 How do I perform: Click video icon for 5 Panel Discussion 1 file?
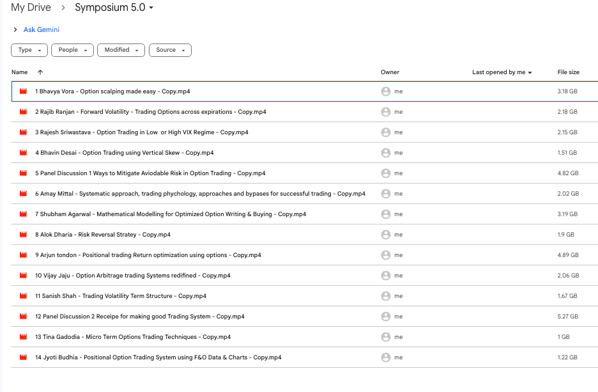[23, 173]
